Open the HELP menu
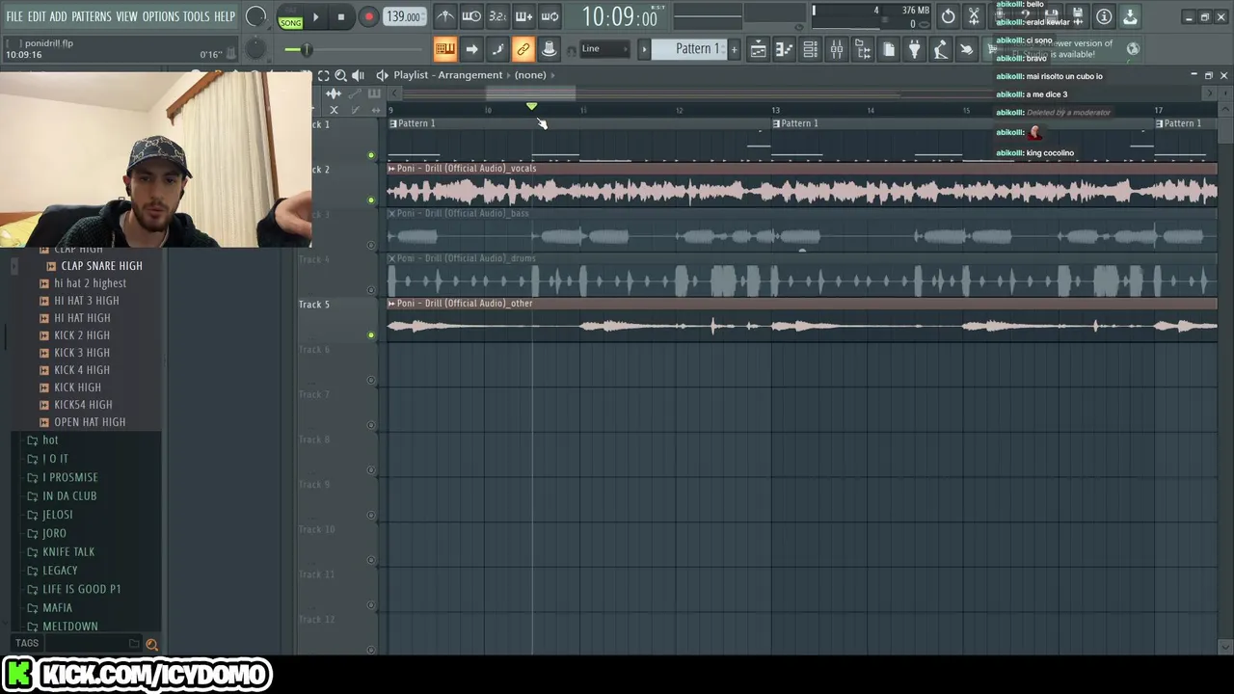1234x694 pixels. pyautogui.click(x=225, y=16)
